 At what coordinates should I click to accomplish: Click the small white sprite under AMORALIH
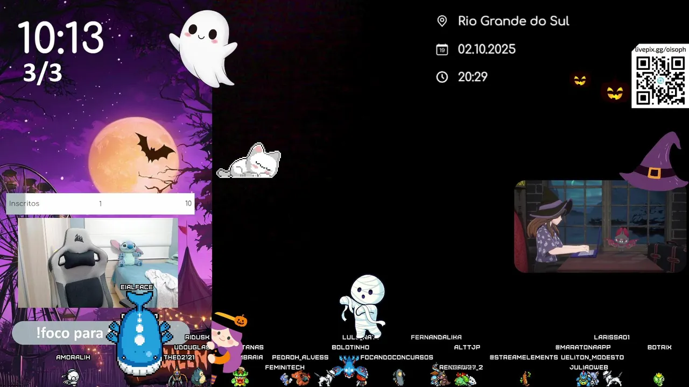71,378
